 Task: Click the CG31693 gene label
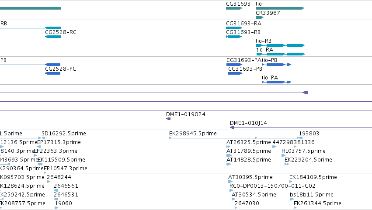point(238,4)
